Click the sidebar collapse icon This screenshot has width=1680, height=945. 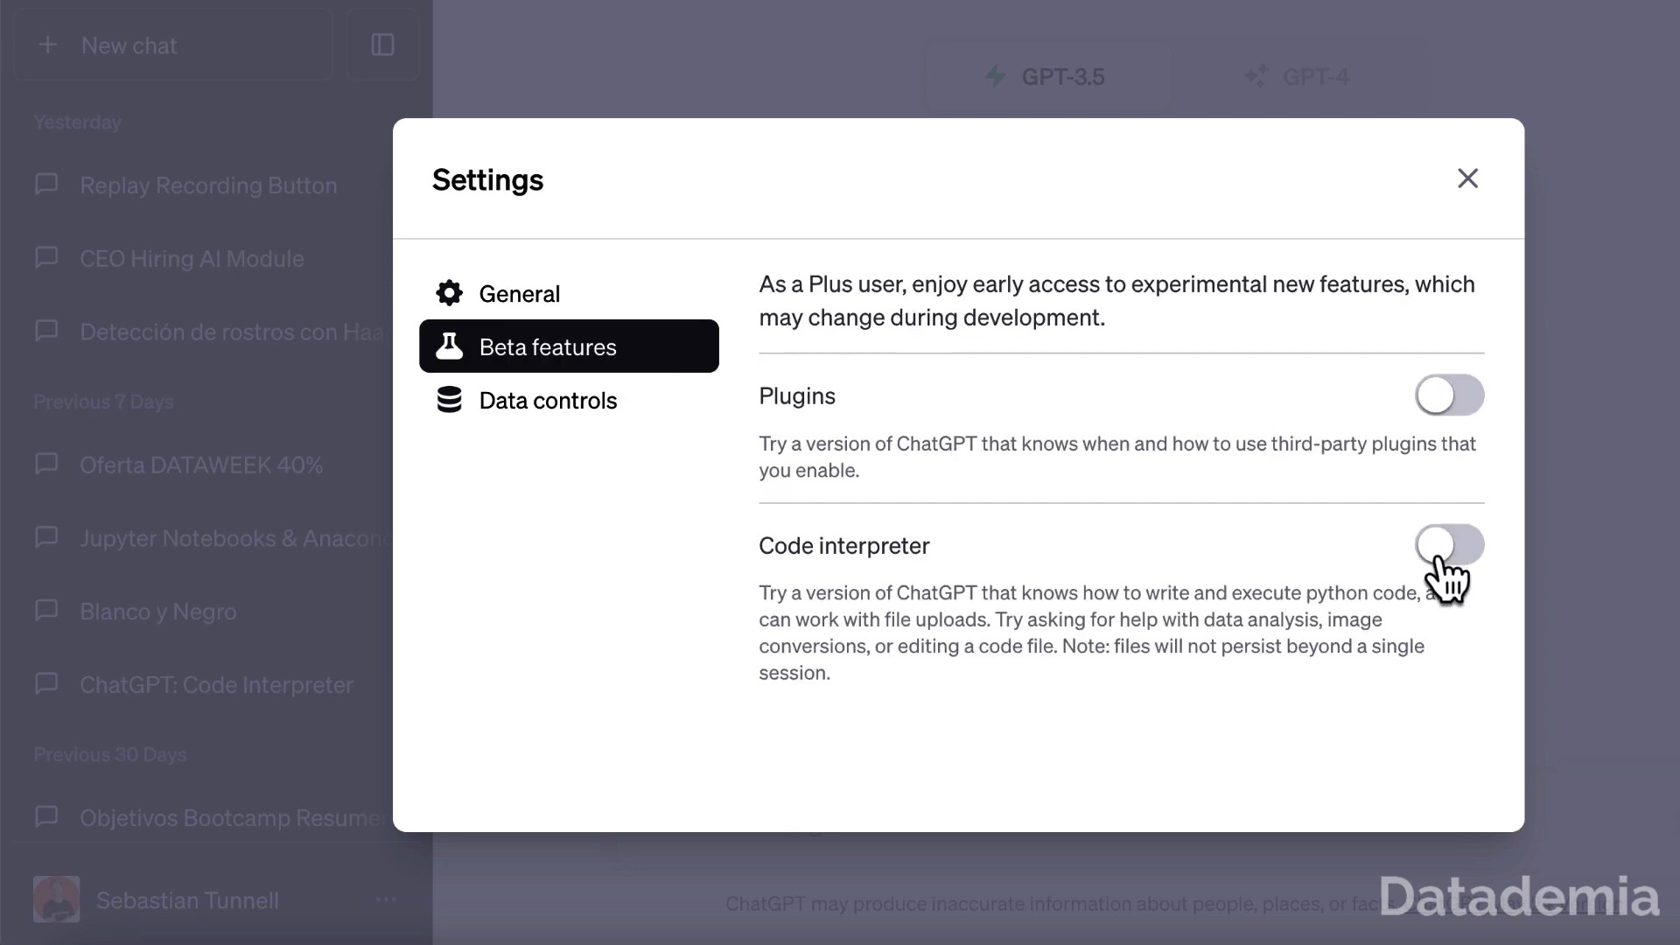coord(382,45)
